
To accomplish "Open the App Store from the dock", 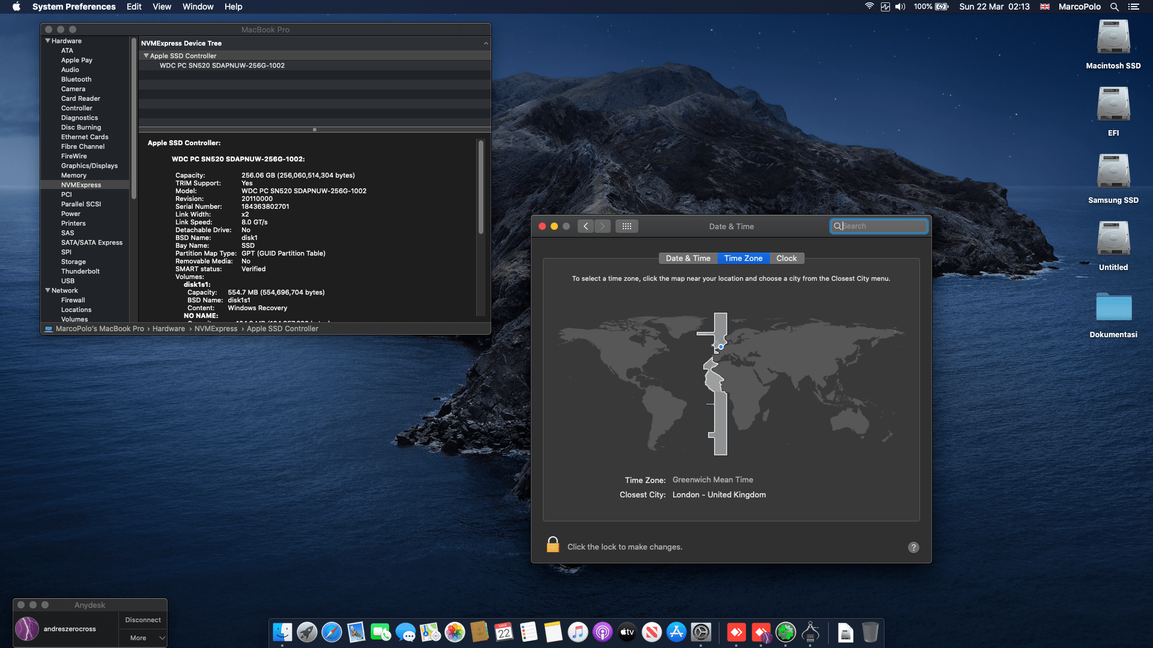I will 676,632.
